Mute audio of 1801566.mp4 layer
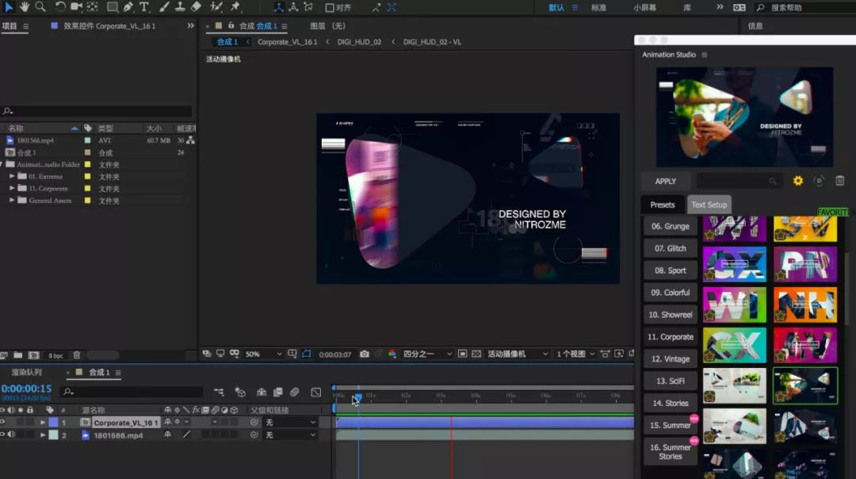856x479 pixels. (x=11, y=435)
